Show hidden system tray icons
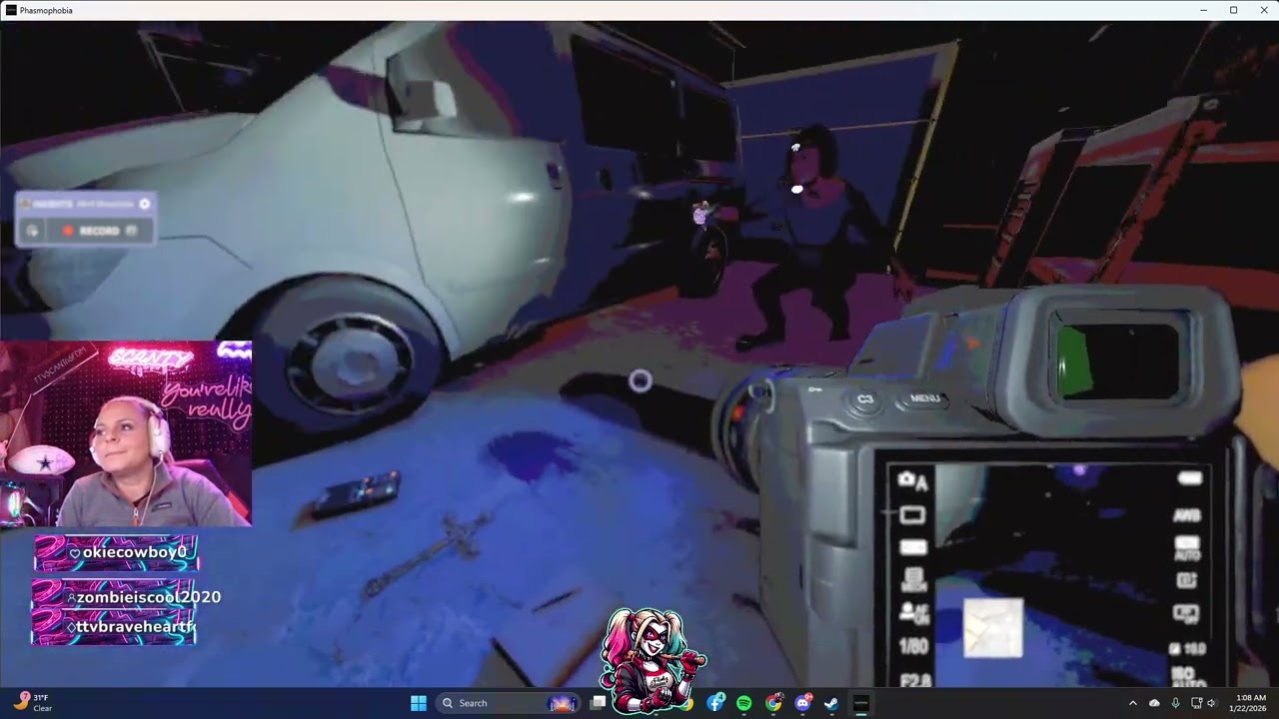 (x=1132, y=703)
